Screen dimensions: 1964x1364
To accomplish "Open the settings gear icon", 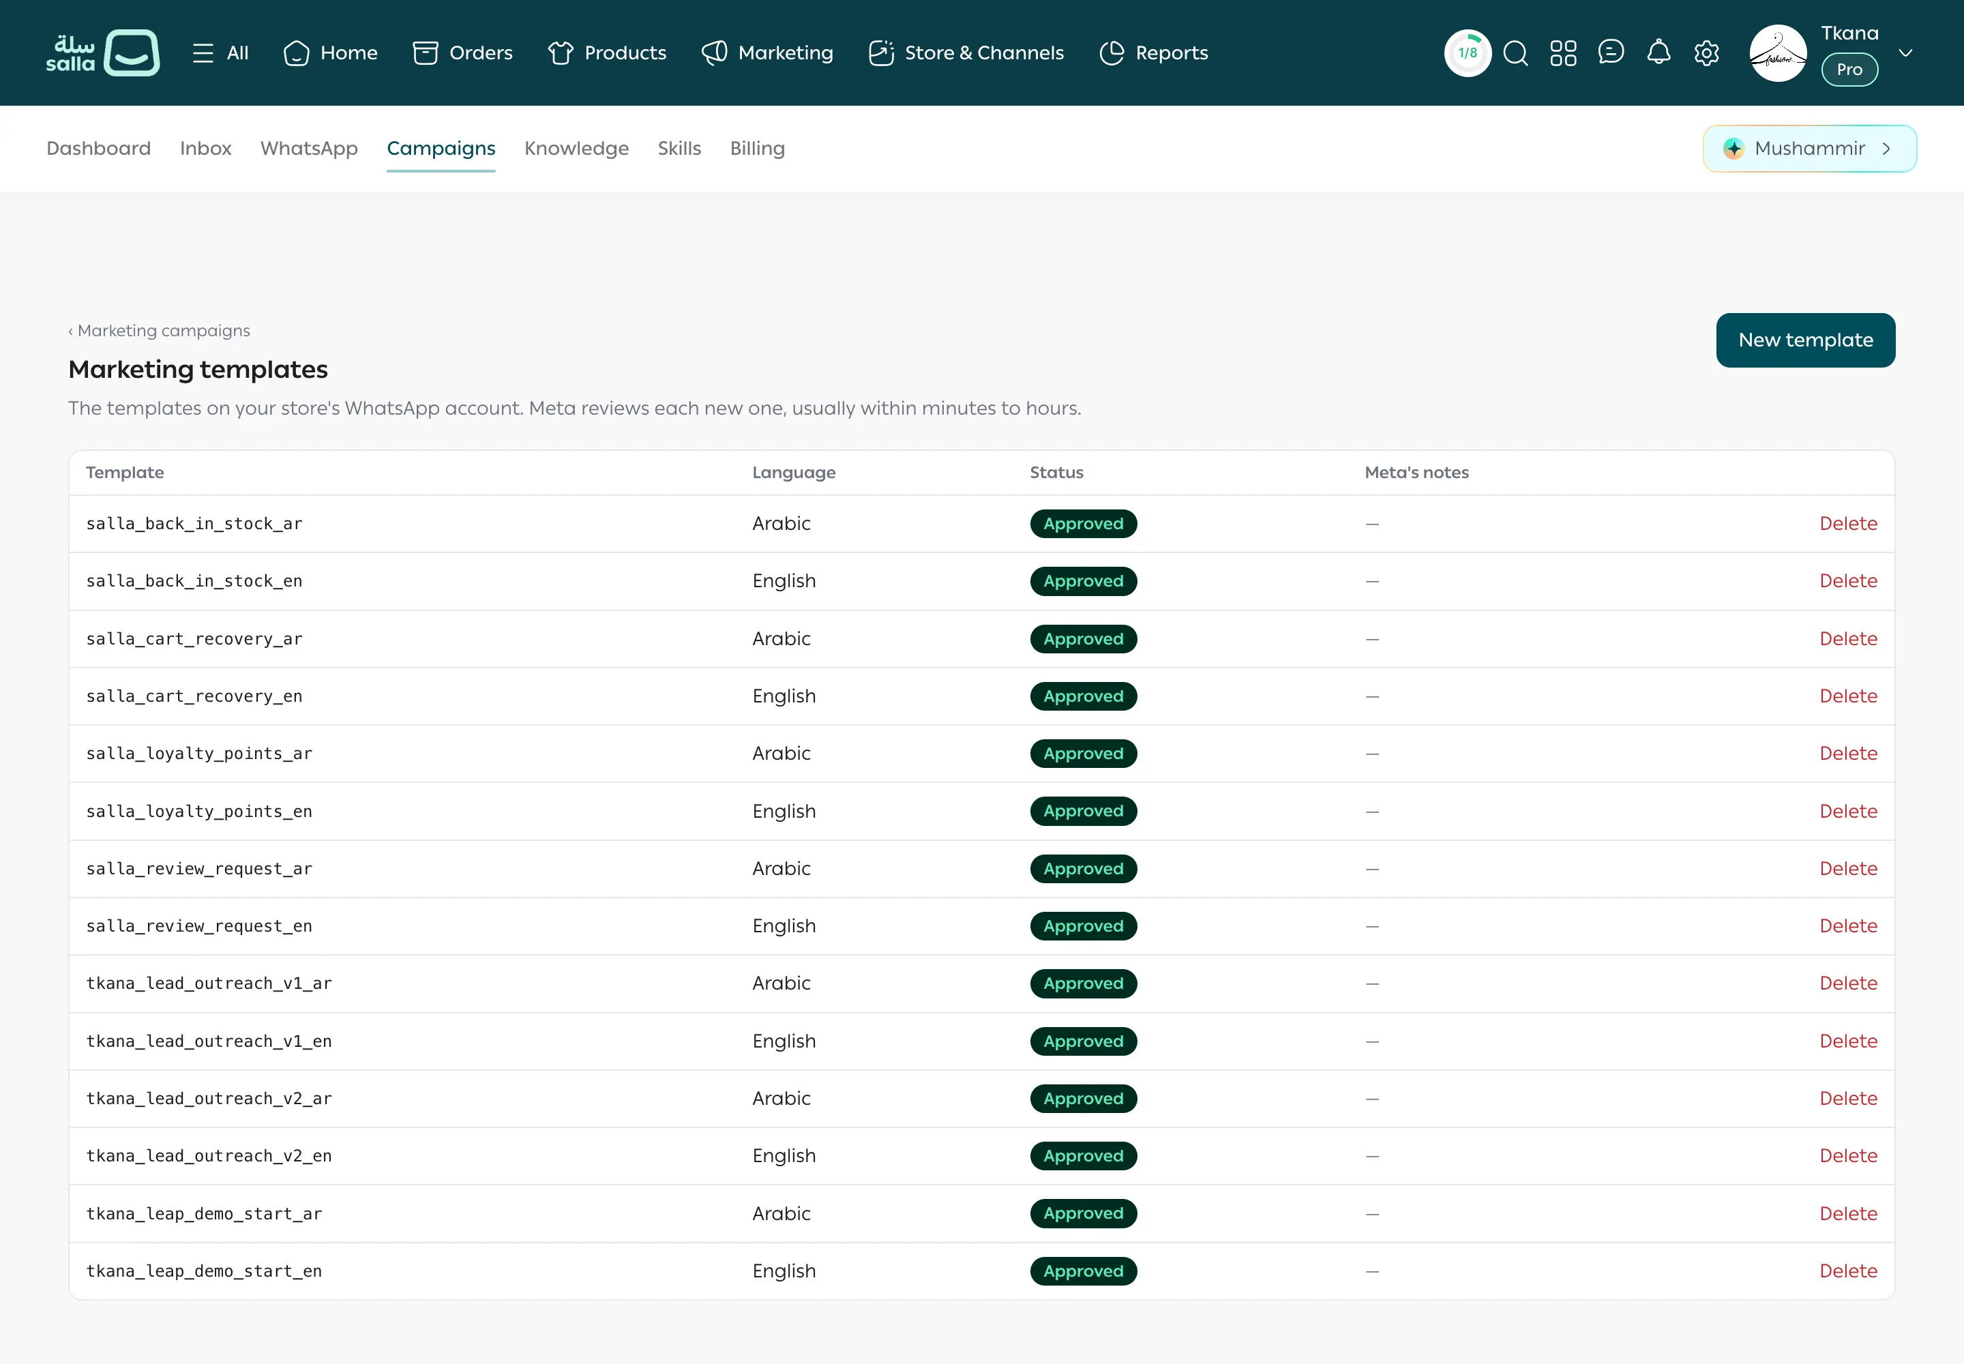I will (x=1707, y=53).
